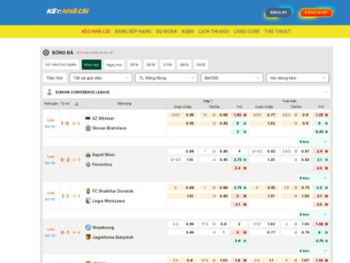Click the Strasbourg team crest

tap(88, 227)
